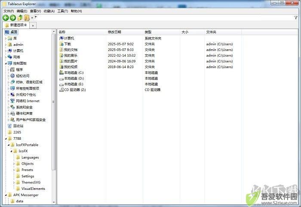Select the Presets folder in tree

tap(27, 170)
